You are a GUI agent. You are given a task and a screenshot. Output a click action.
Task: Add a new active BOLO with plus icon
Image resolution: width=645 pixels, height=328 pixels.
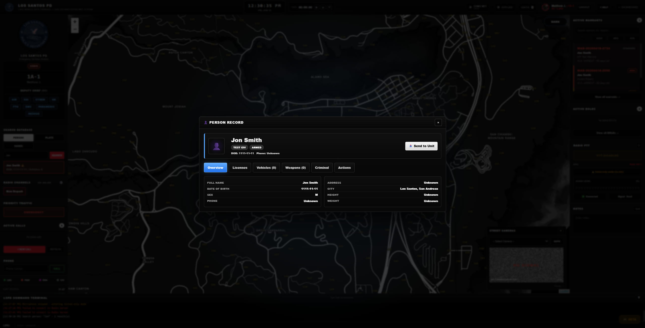click(639, 109)
